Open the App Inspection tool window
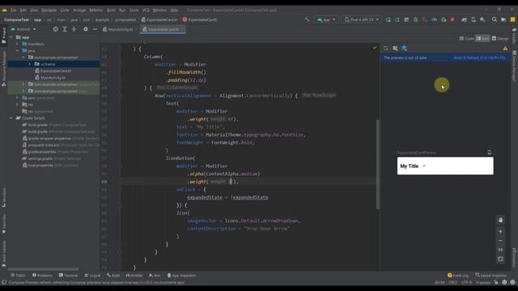The image size is (518, 291). 181,276
